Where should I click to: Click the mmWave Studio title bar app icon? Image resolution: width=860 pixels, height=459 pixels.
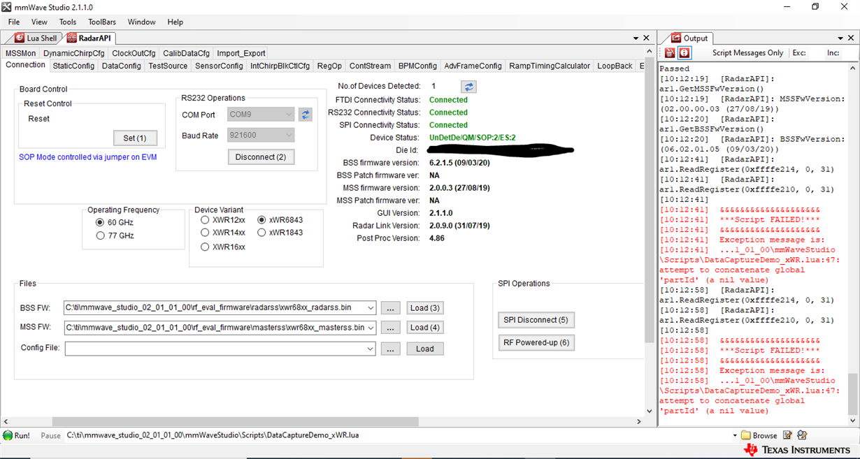click(x=7, y=7)
